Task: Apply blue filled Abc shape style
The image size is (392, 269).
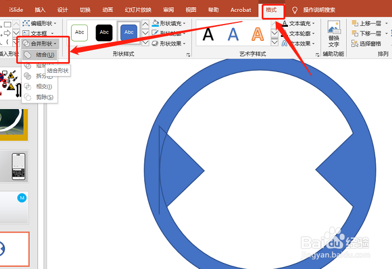Action: [x=129, y=33]
